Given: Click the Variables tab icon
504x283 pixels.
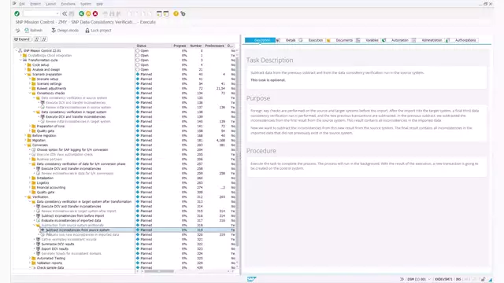Looking at the screenshot, I should 358,40.
